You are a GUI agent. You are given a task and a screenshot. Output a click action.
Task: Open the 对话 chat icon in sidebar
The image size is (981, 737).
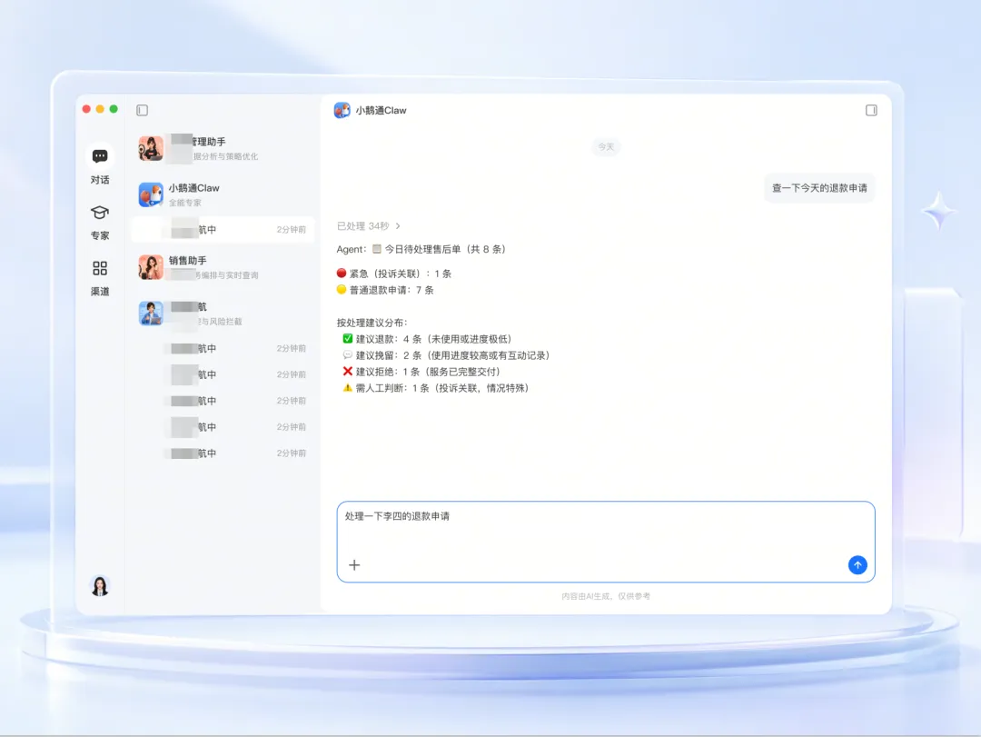click(100, 156)
